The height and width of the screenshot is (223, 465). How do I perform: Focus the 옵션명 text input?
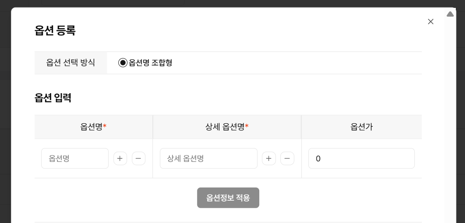click(x=75, y=158)
